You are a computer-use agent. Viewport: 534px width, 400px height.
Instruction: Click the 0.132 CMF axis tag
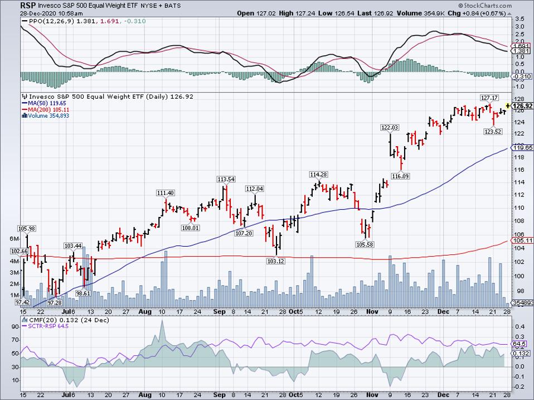coord(521,353)
